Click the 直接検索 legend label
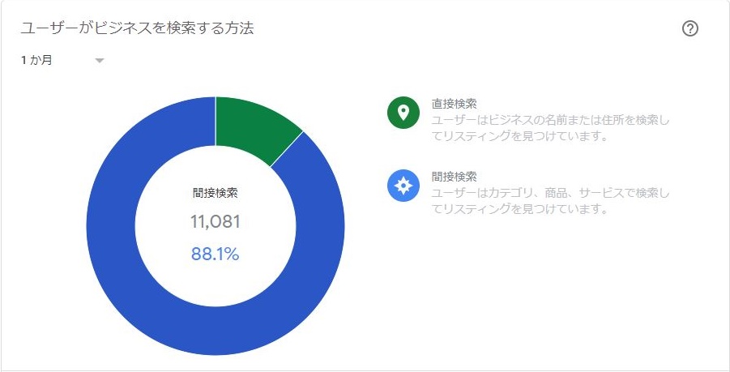Image resolution: width=730 pixels, height=372 pixels. point(454,104)
